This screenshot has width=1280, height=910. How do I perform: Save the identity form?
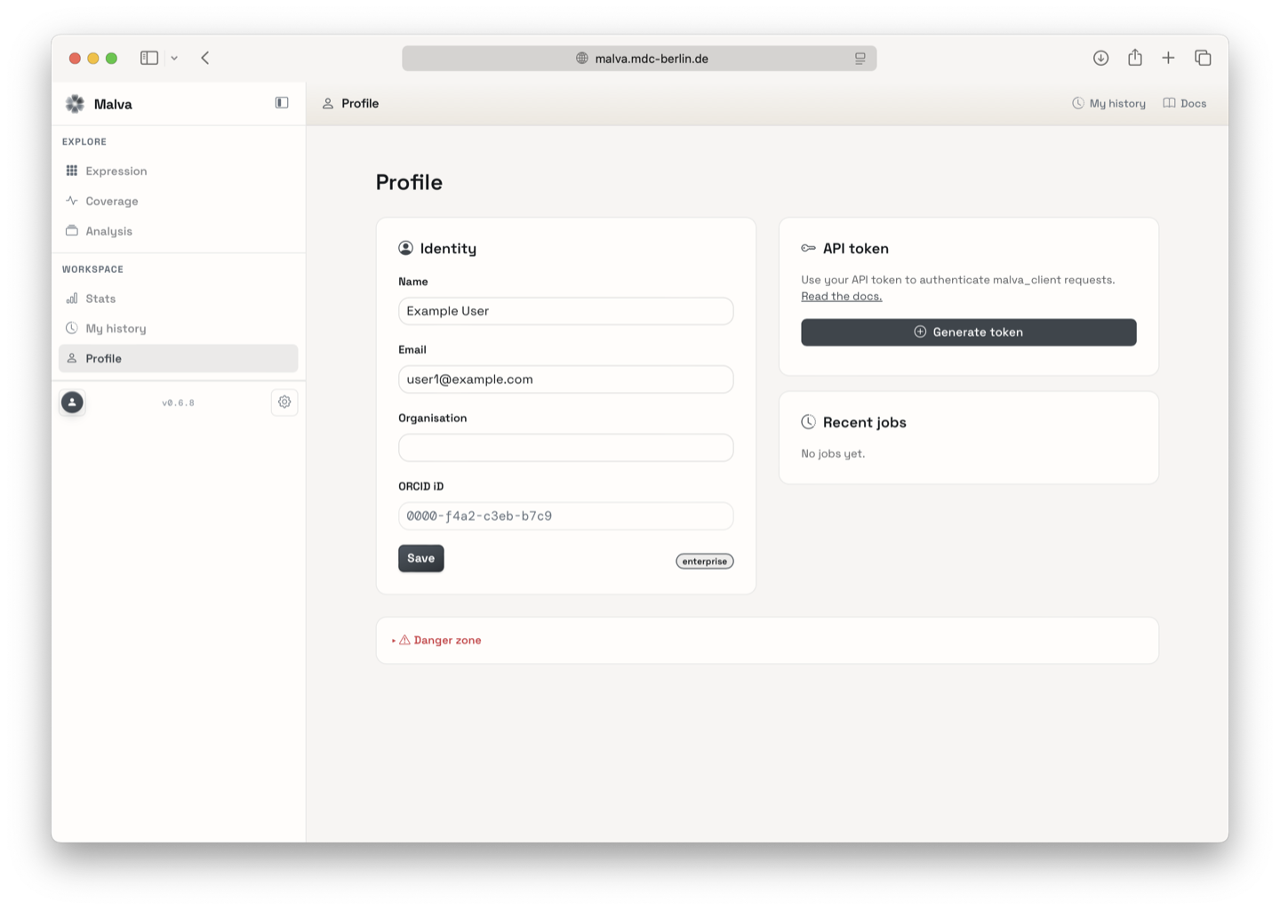421,558
